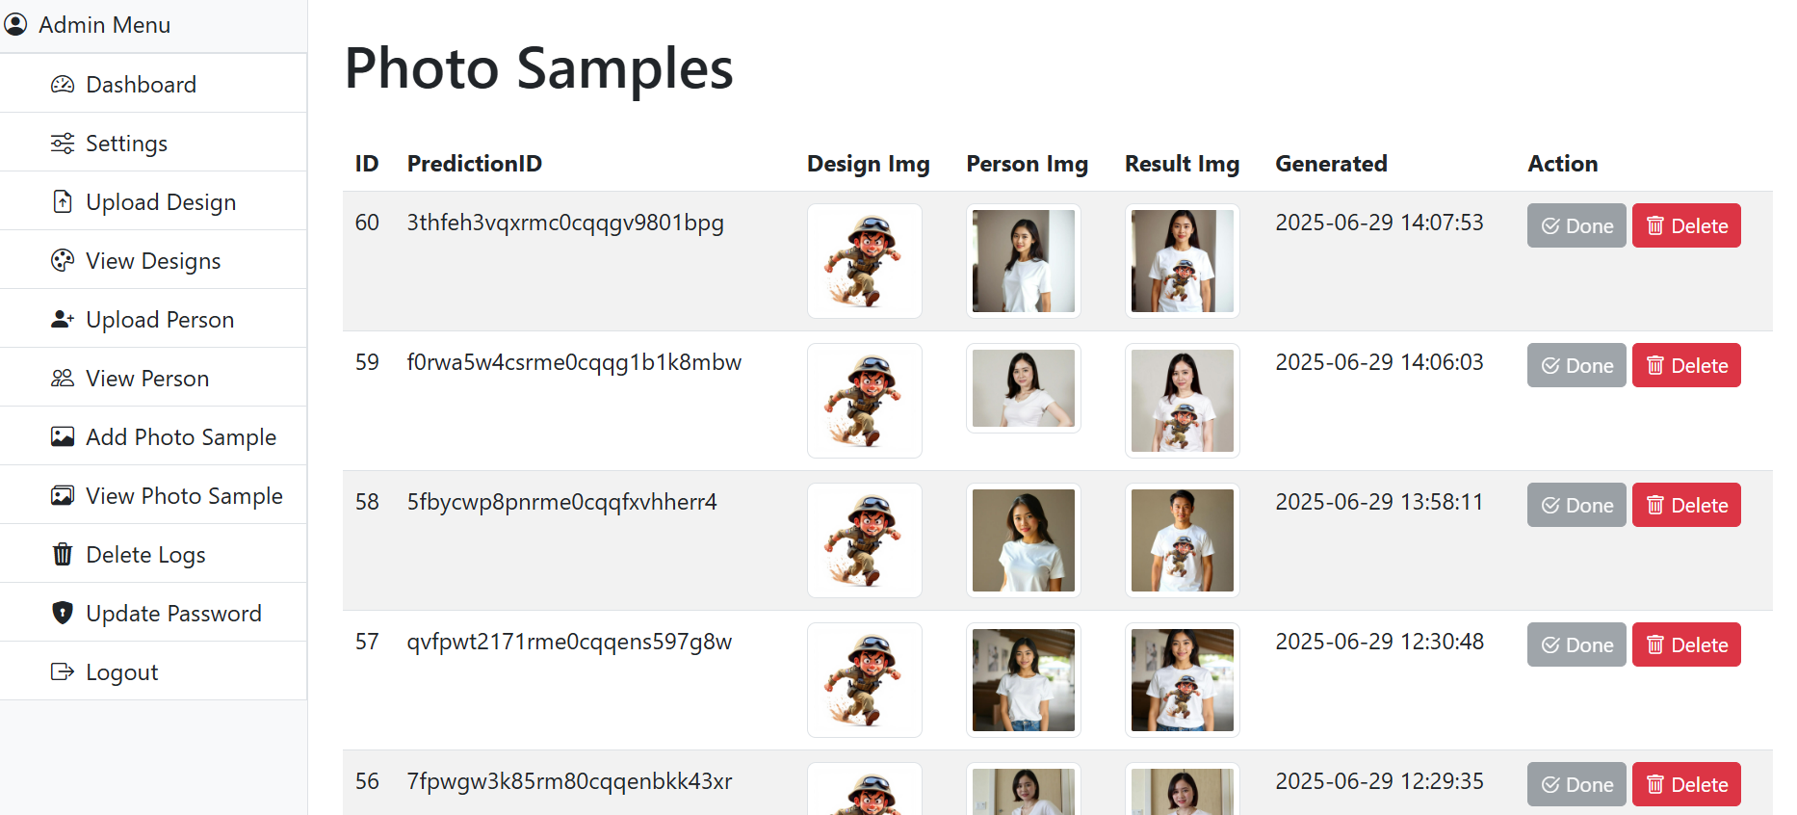Click the Dashboard speedometer icon
The height and width of the screenshot is (815, 1797).
[63, 85]
